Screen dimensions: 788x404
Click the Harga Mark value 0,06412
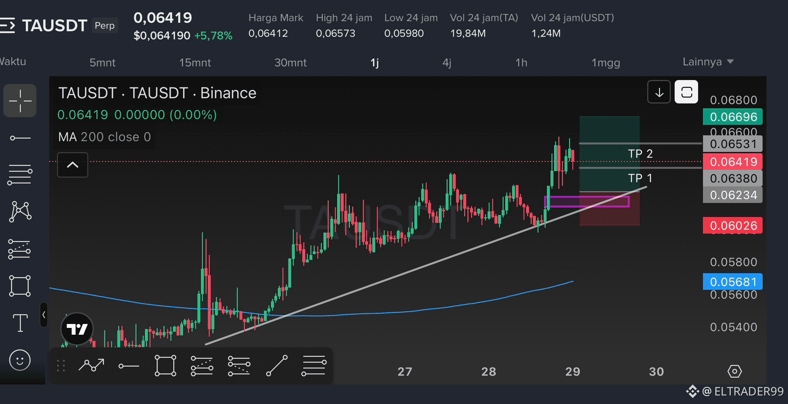tap(268, 33)
